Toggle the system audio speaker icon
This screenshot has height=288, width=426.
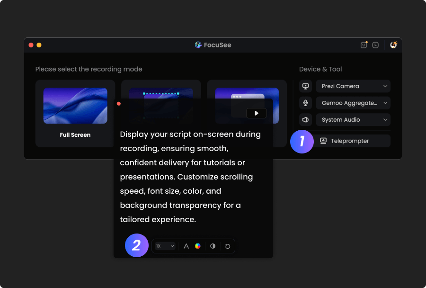(305, 120)
